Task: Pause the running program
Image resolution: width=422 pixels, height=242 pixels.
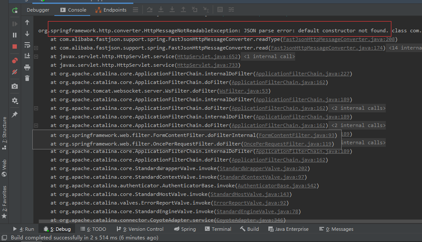Action: (x=15, y=35)
